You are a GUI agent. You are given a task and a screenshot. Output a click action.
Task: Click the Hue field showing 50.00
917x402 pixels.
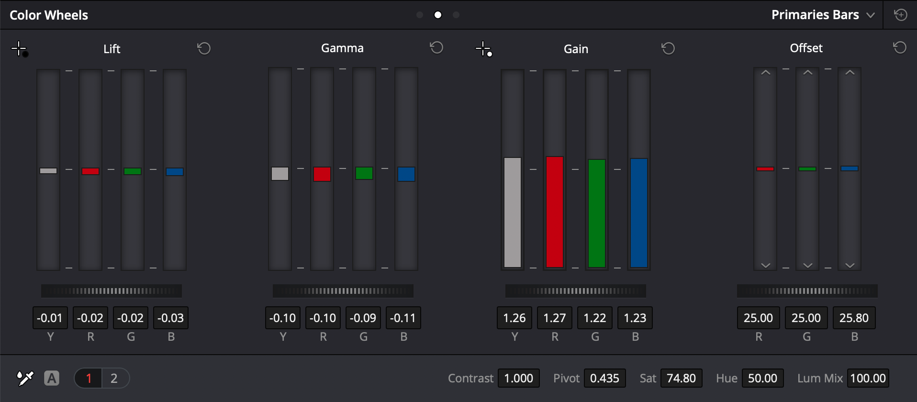pos(763,378)
